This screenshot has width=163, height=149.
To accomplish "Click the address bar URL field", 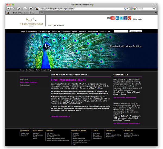I will point(82,9).
